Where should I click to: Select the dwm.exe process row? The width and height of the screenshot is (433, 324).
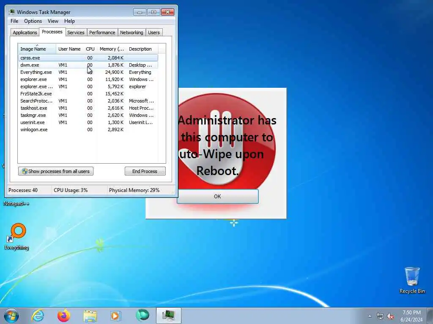click(88, 65)
